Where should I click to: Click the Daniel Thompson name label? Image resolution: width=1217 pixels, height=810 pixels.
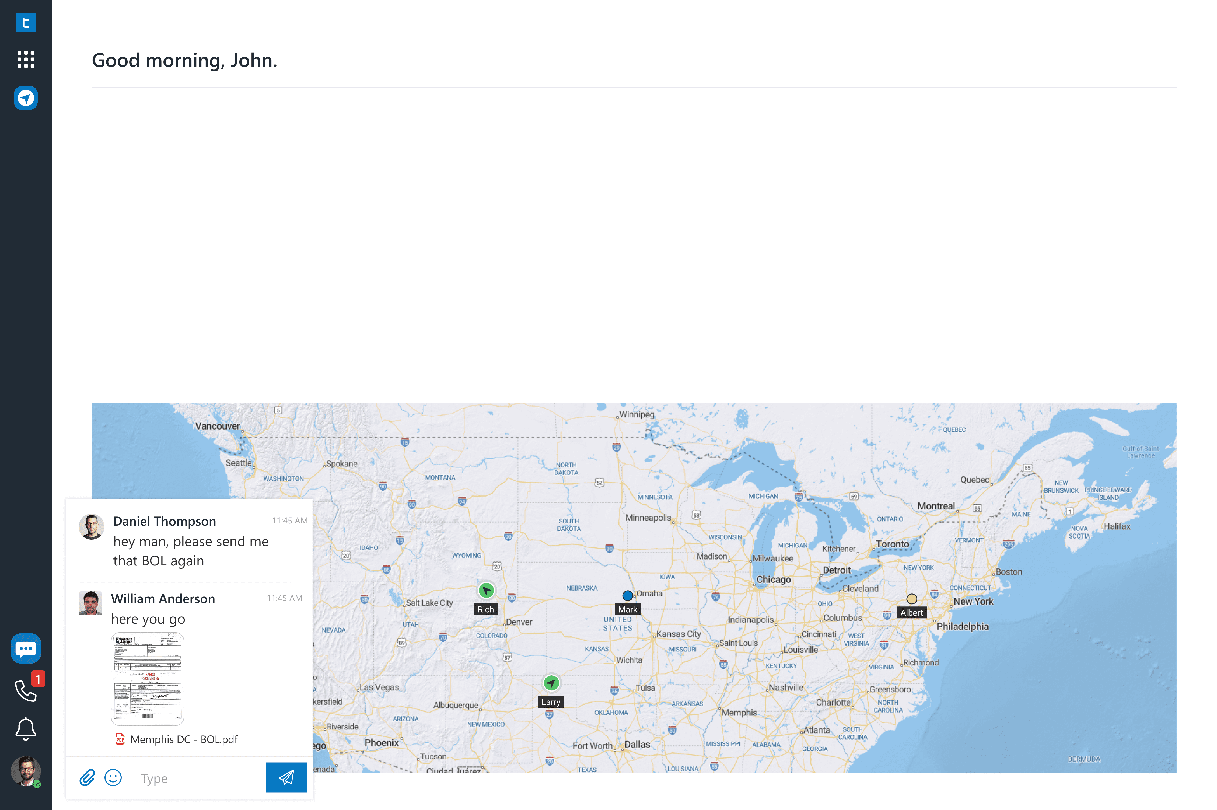click(x=164, y=521)
